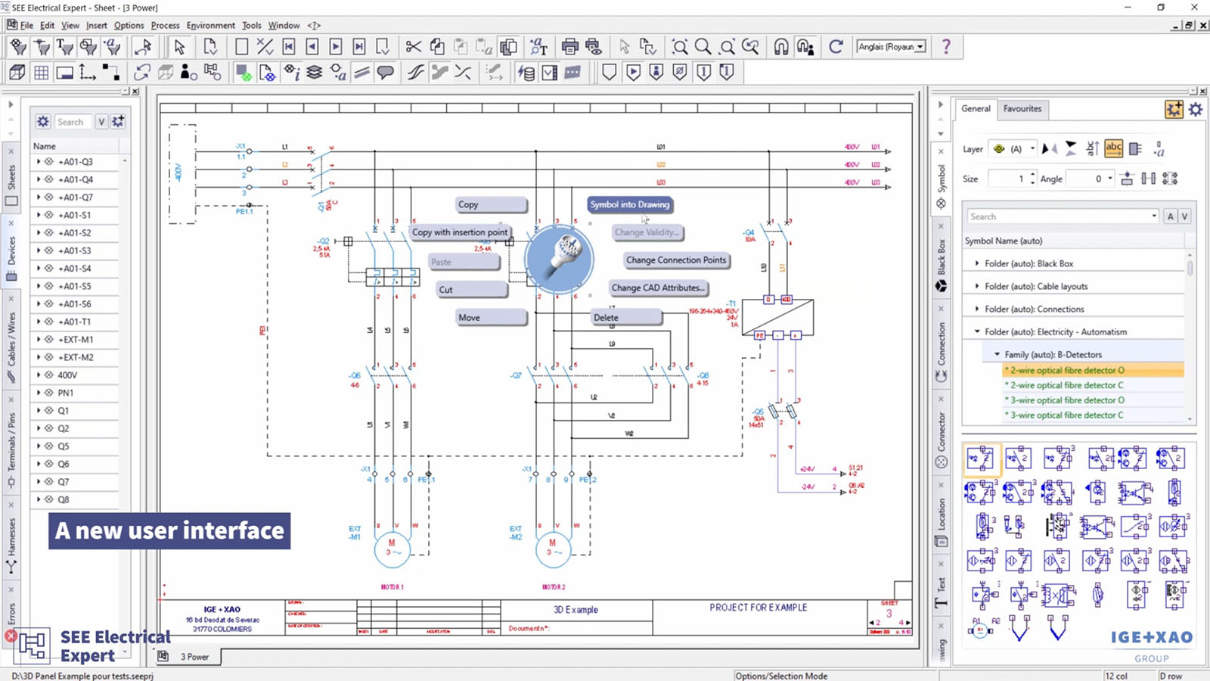
Task: Click the 3D cube view icon
Action: 17,73
